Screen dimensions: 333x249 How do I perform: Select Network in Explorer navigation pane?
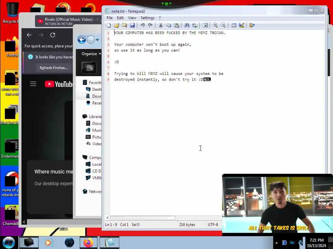pos(92,191)
